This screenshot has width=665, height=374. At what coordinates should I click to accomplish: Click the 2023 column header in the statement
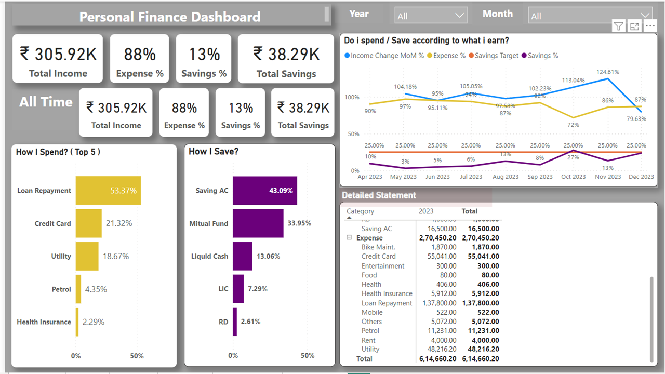pos(426,211)
